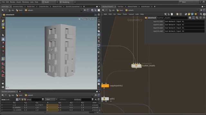
Task: Open the View mode dropdown in geometry spreadsheet
Action: tap(51, 99)
